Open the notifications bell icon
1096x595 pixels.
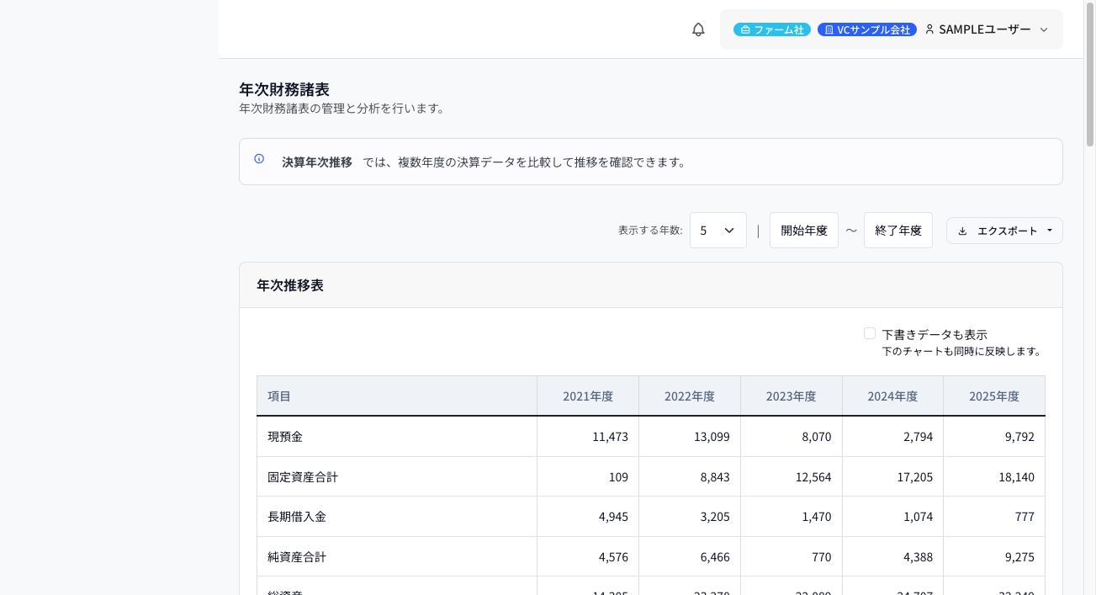pos(697,29)
